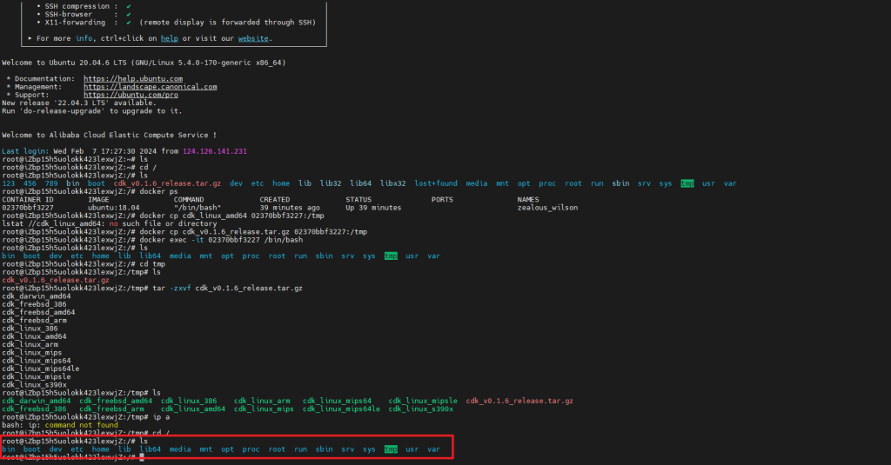
Task: Click the "IMAGE" column header
Action: point(98,199)
